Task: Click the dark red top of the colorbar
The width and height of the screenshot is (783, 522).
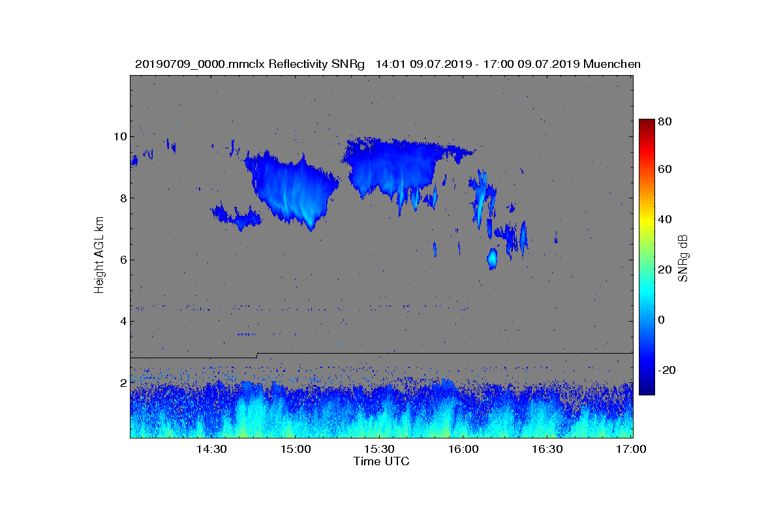Action: (x=647, y=123)
